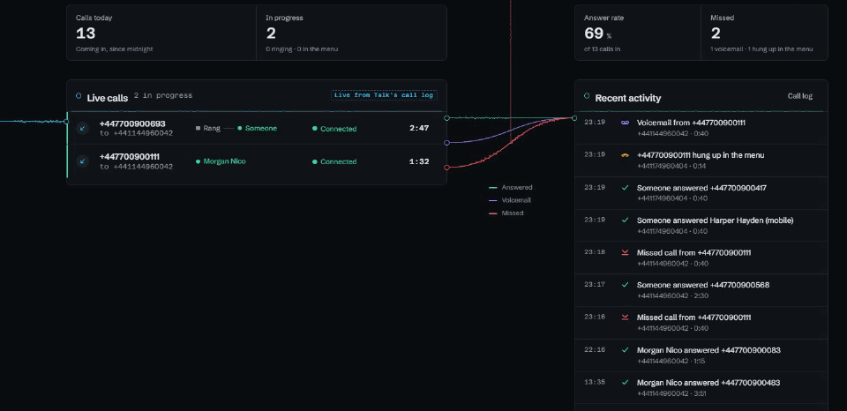Click the Answer rate card showing 69%
Screen dimensions: 847x411
pos(638,33)
